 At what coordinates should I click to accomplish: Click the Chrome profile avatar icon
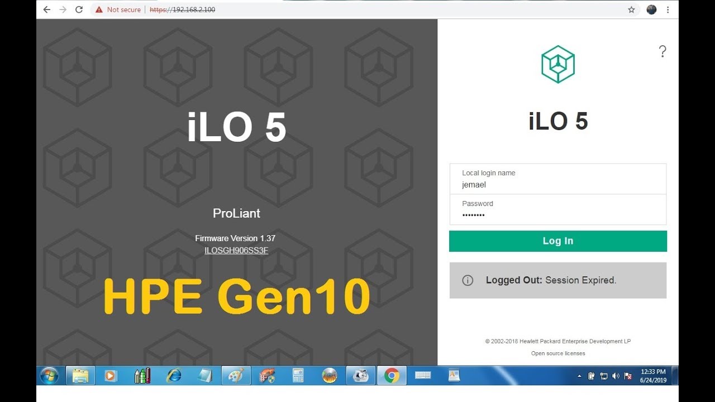(651, 9)
